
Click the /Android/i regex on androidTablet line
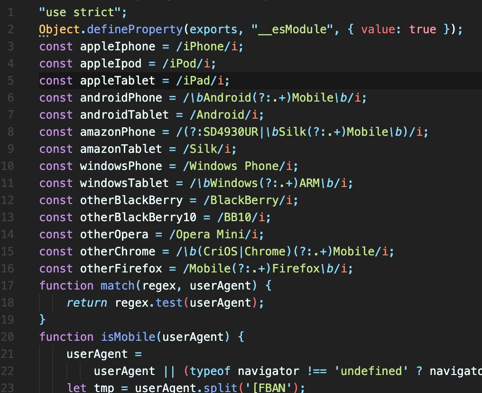223,115
